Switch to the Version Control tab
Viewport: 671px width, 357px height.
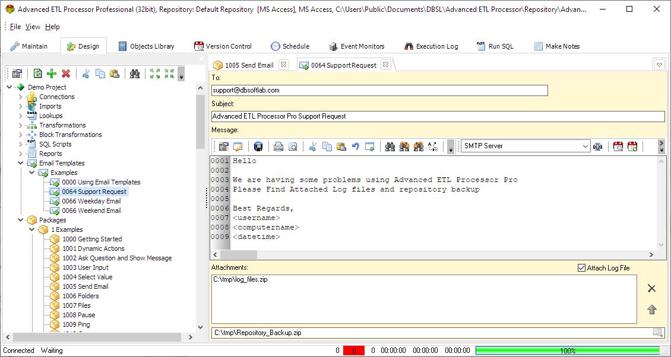223,46
